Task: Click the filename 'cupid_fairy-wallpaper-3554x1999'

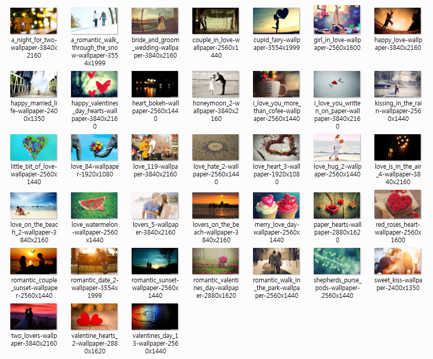Action: (x=277, y=44)
